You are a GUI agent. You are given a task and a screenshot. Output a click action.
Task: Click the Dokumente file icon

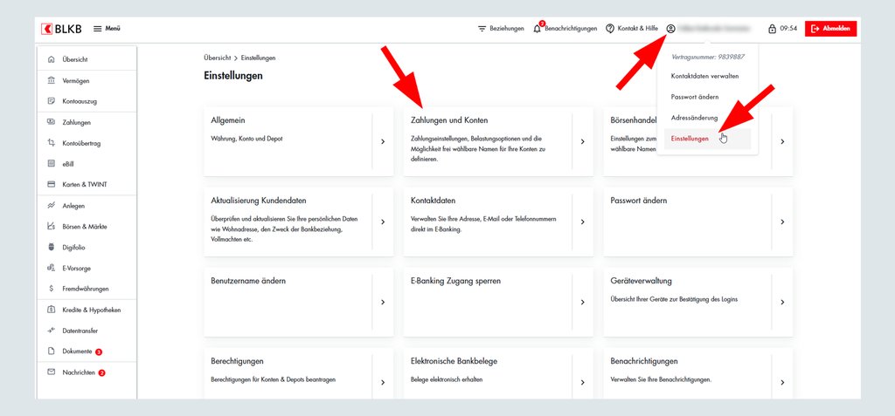pyautogui.click(x=51, y=351)
